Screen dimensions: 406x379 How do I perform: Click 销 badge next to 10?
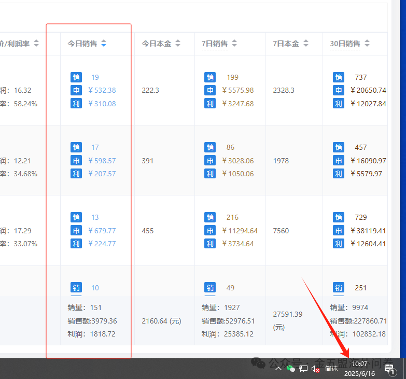(76, 288)
